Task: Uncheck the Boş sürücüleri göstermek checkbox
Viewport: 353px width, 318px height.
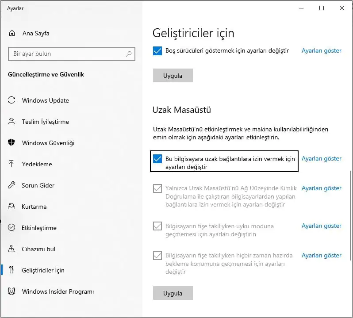Action: 157,51
